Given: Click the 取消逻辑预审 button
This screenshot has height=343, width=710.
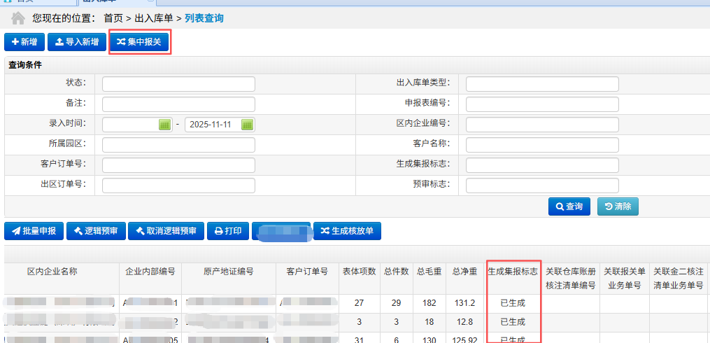Looking at the screenshot, I should point(166,231).
